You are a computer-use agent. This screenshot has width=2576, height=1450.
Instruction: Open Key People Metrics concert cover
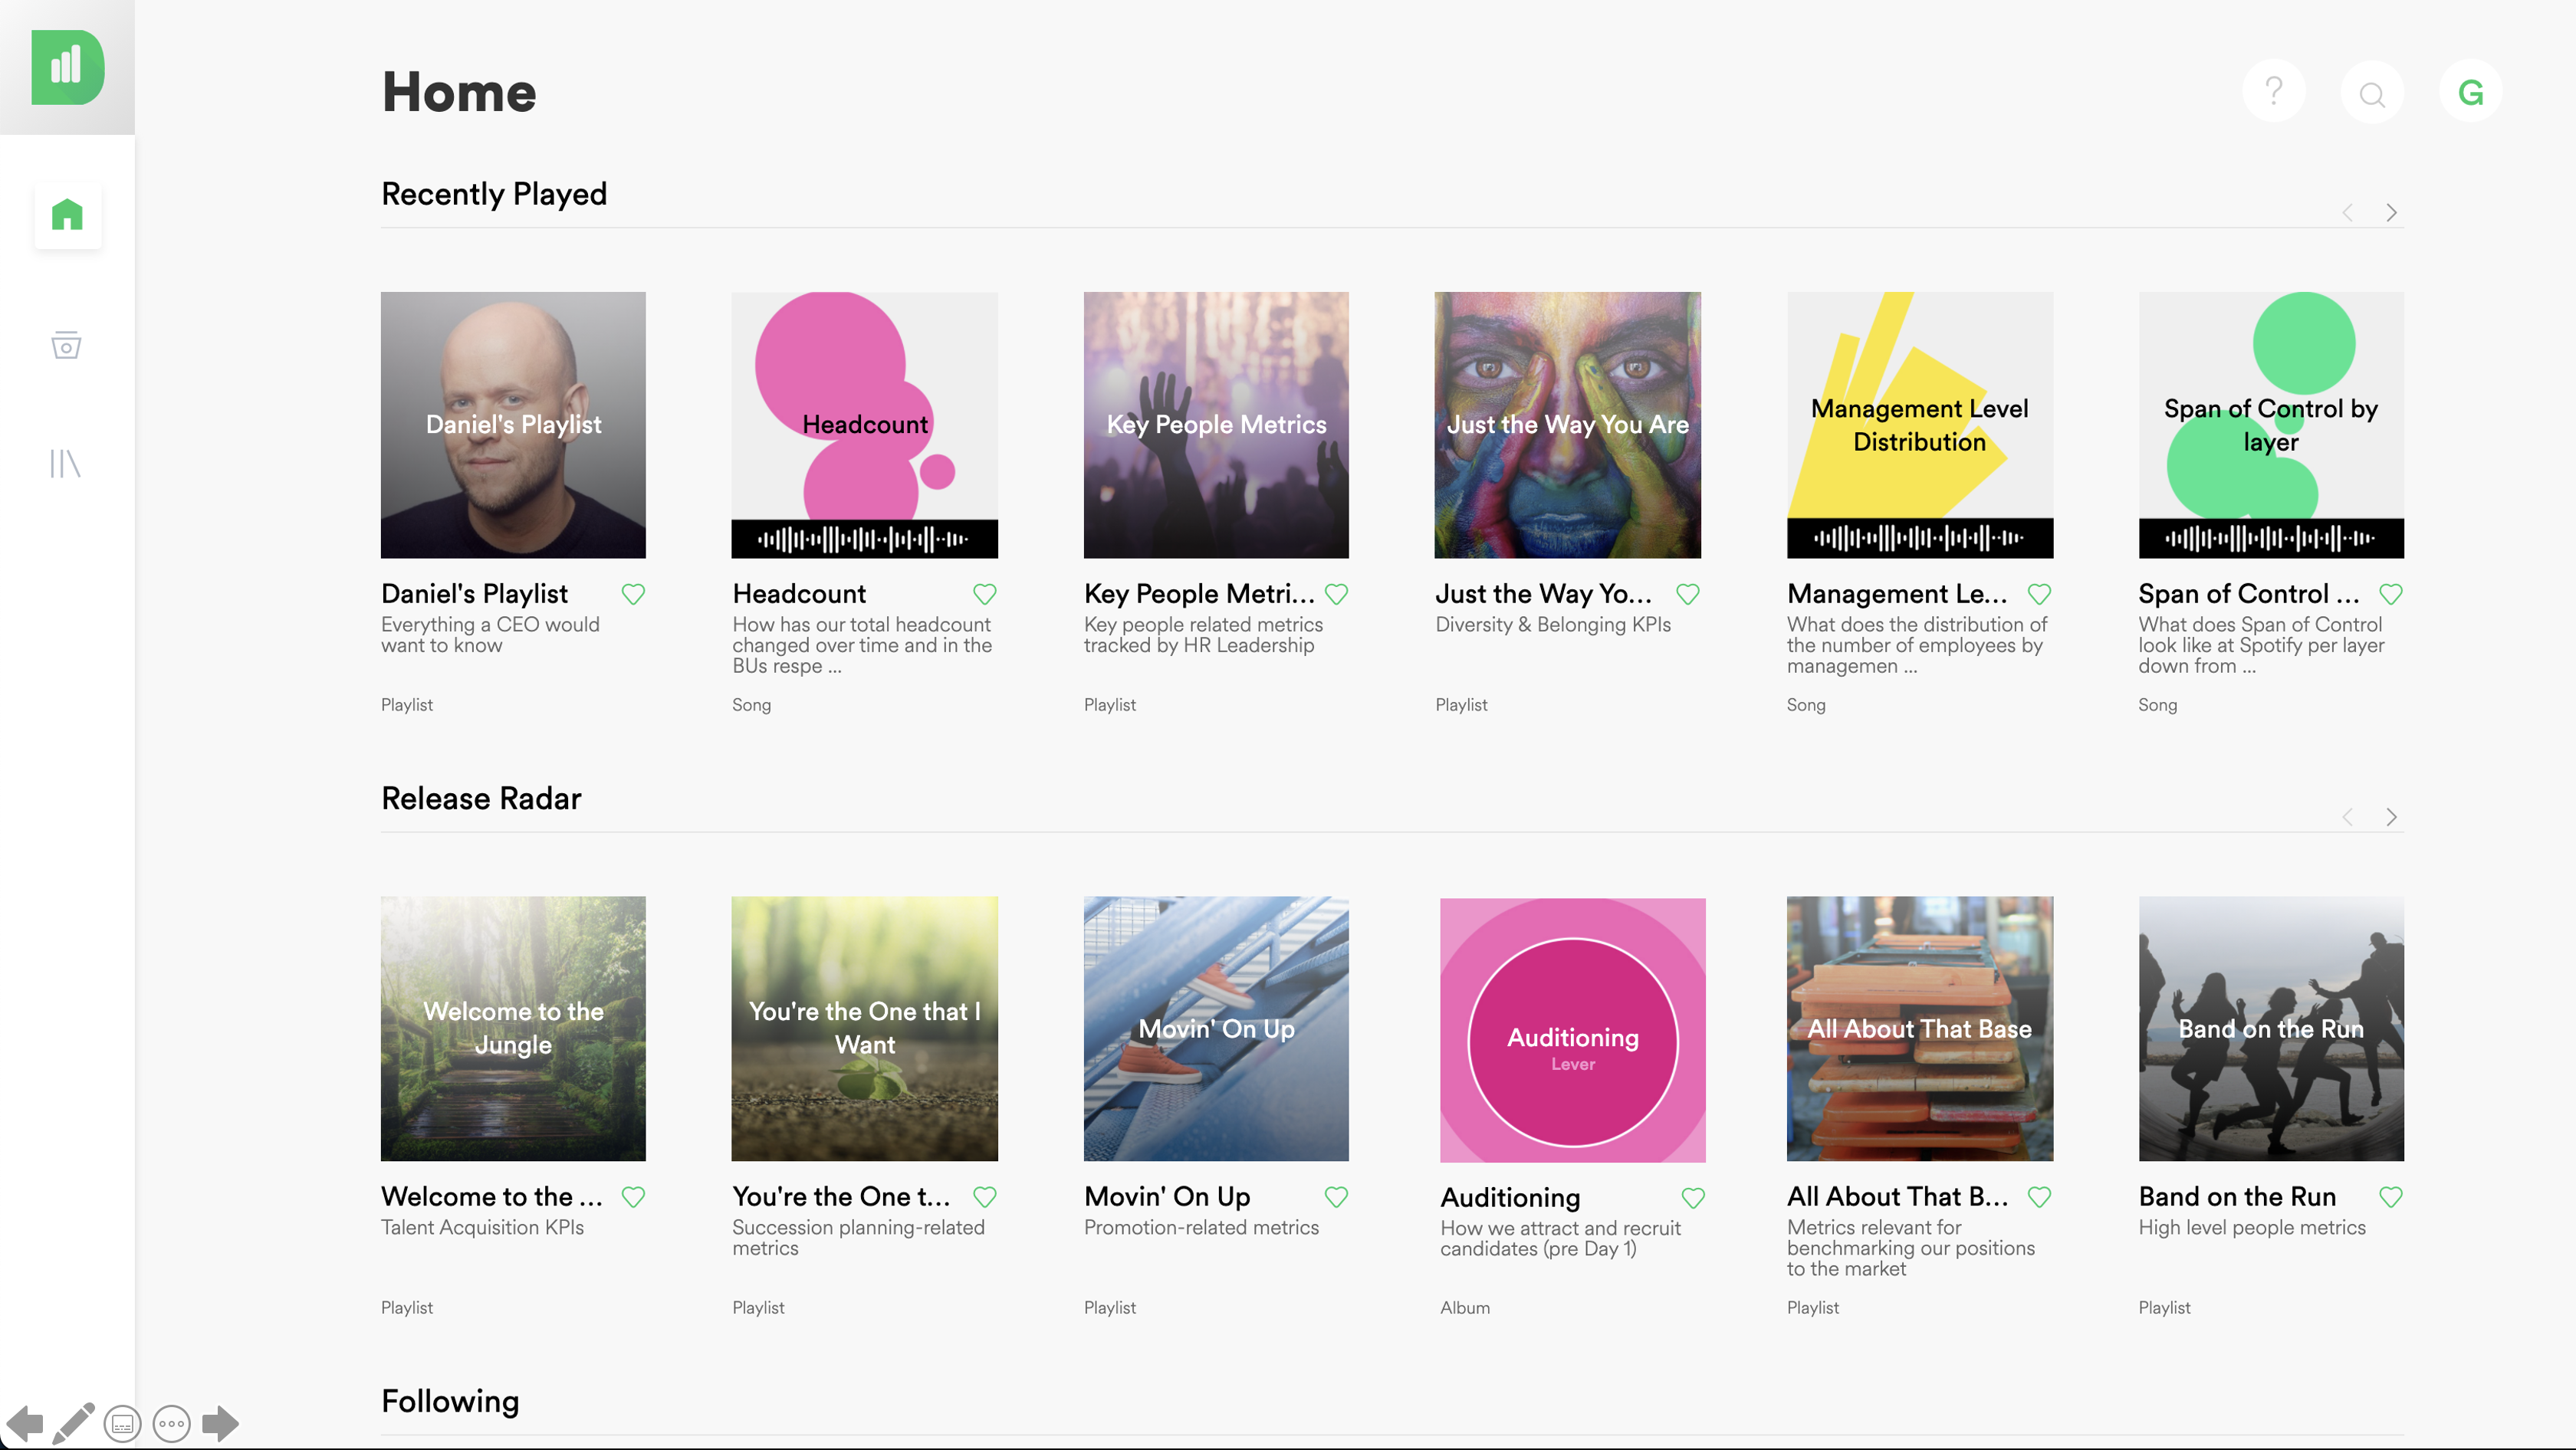point(1216,425)
